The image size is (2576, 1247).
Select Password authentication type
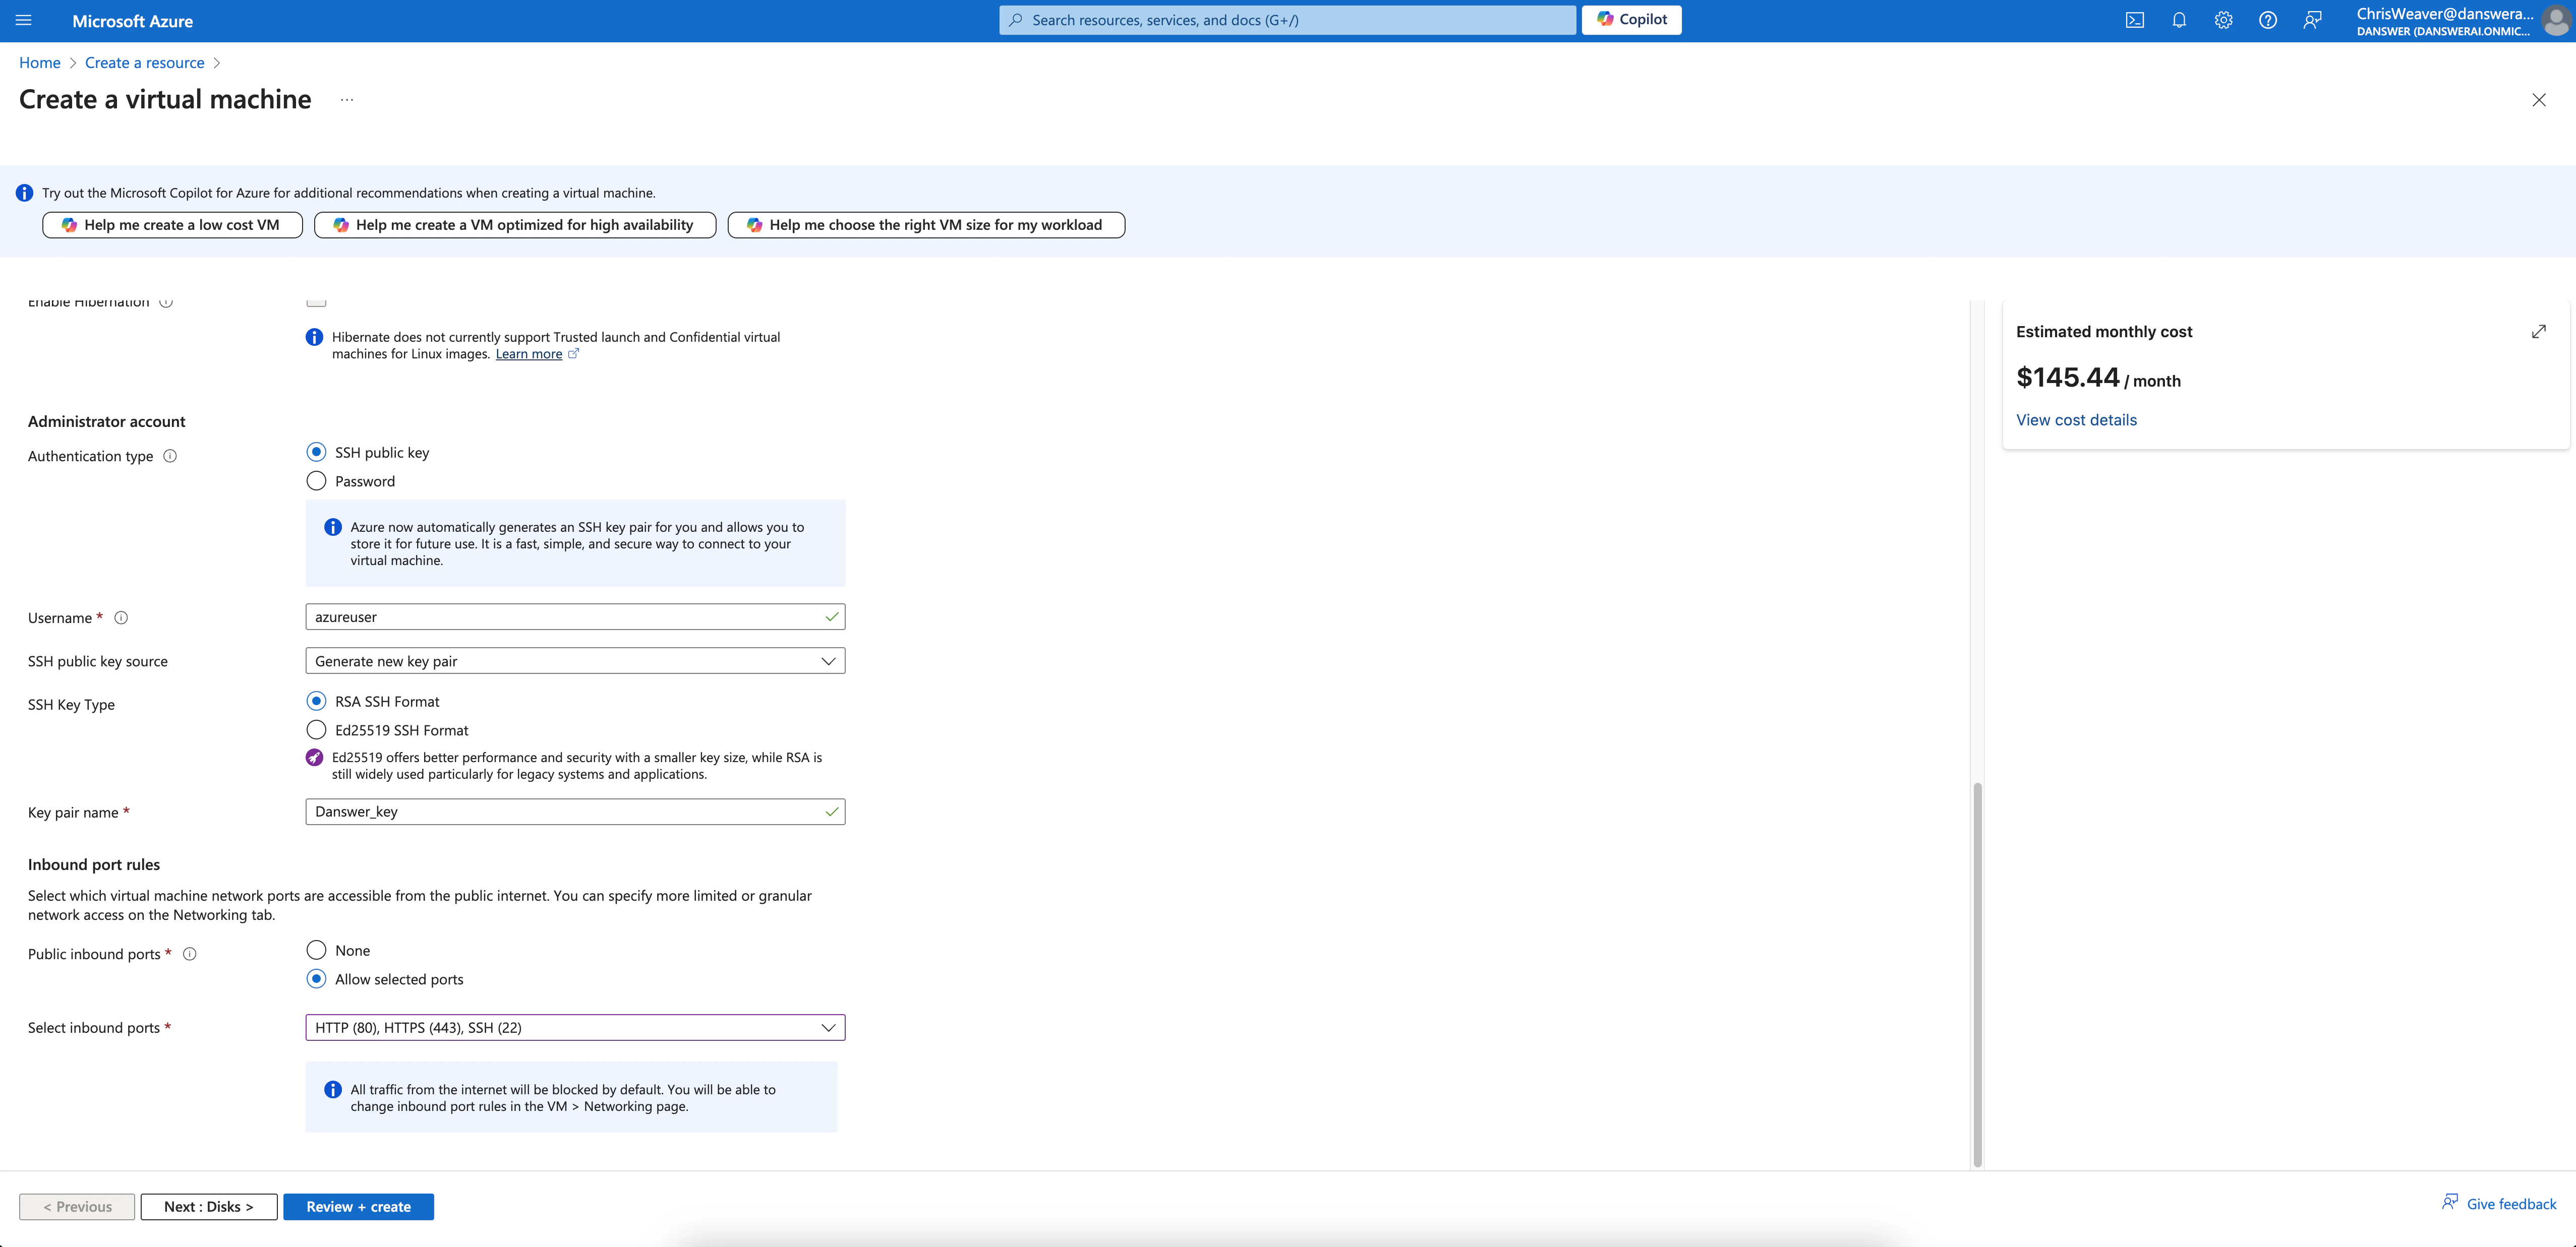tap(317, 481)
